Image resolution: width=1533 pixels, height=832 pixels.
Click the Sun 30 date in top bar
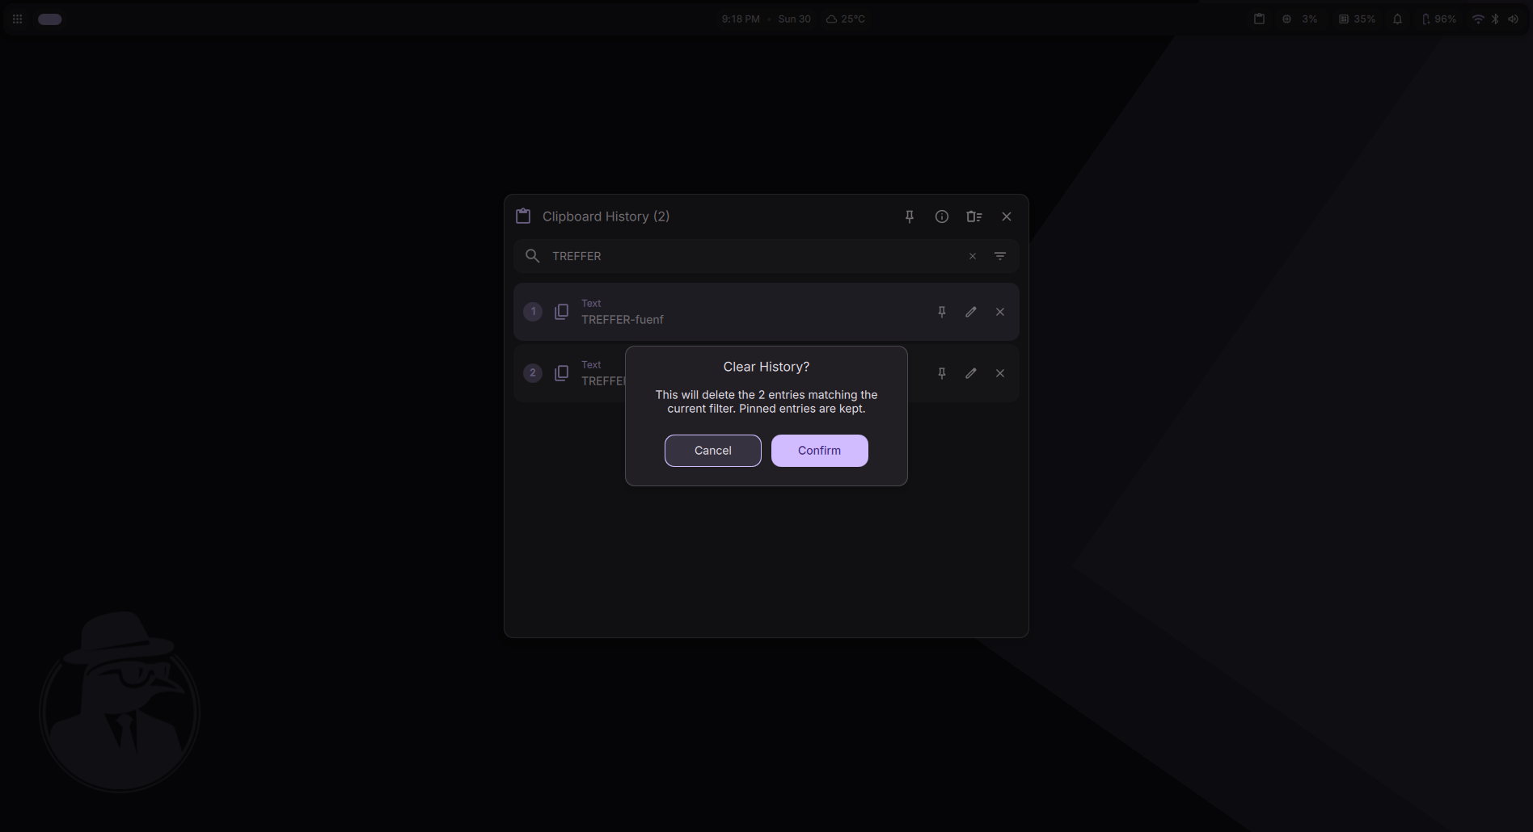794,19
